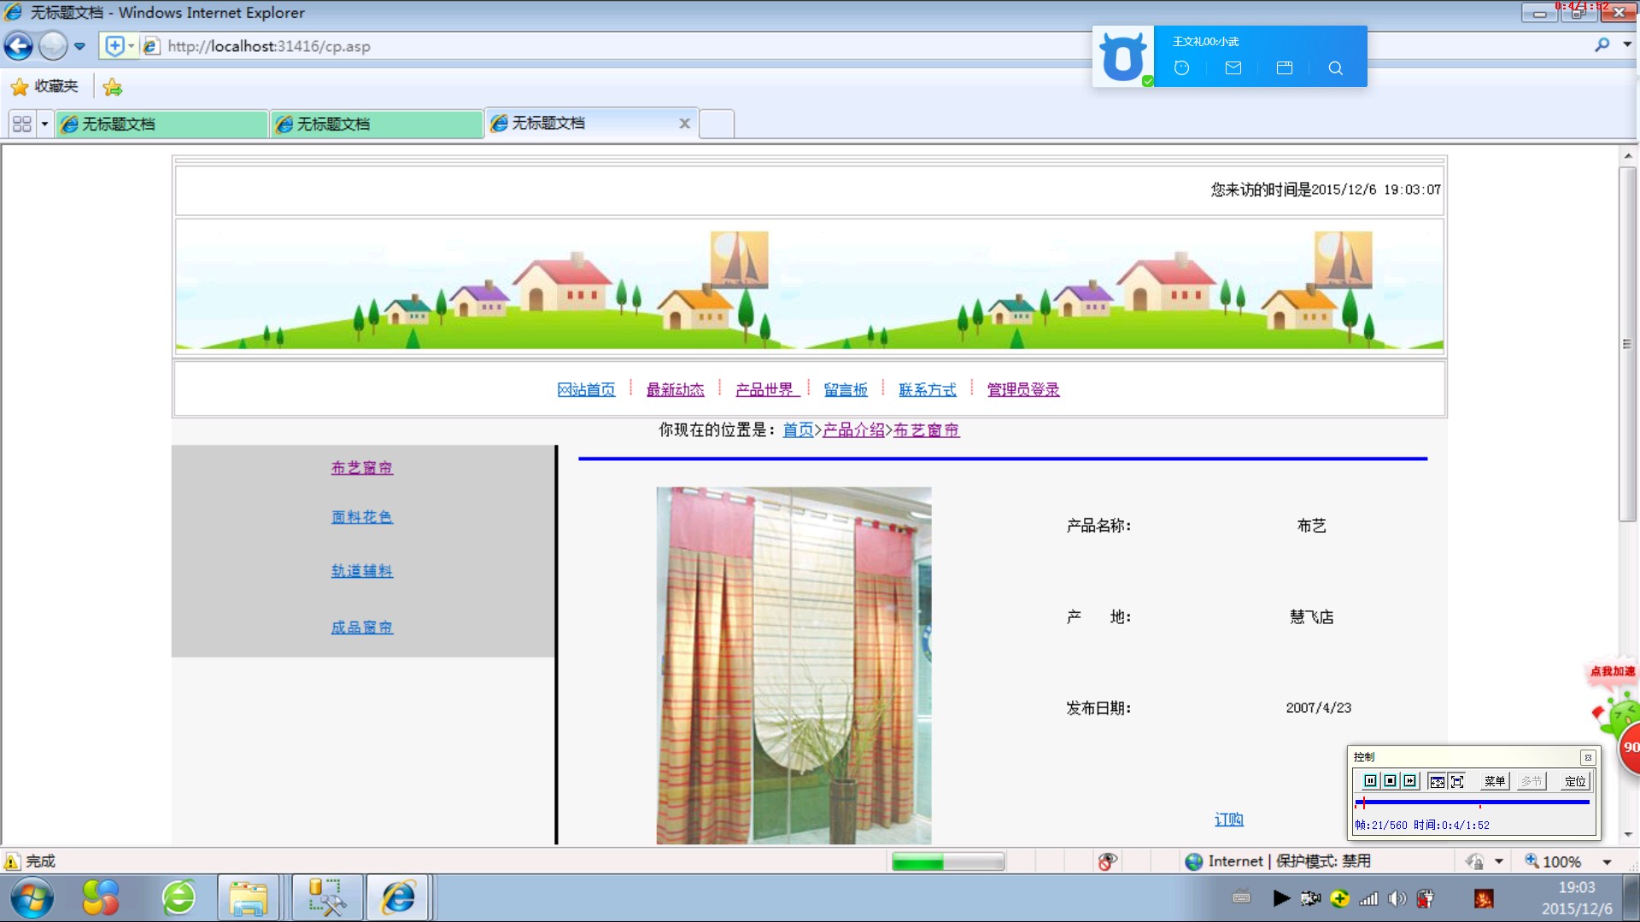Open the tools app taskbar icon
Screen dimensions: 1640x922
click(x=327, y=898)
